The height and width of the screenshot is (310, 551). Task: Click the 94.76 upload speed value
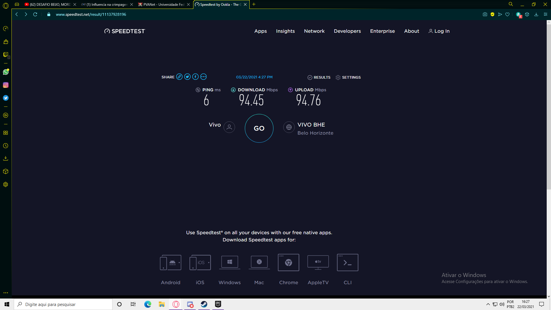[x=309, y=100]
